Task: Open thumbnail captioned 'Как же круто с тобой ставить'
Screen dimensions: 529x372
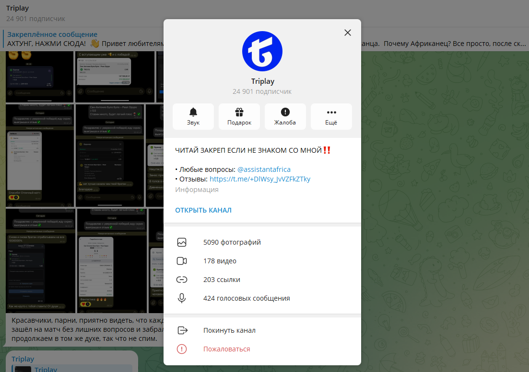Action: 40,261
